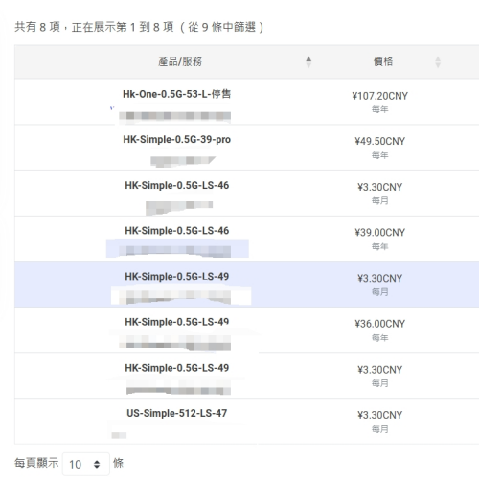Image resolution: width=479 pixels, height=482 pixels.
Task: Click the results summary text 共有 8 項
Action: (37, 27)
